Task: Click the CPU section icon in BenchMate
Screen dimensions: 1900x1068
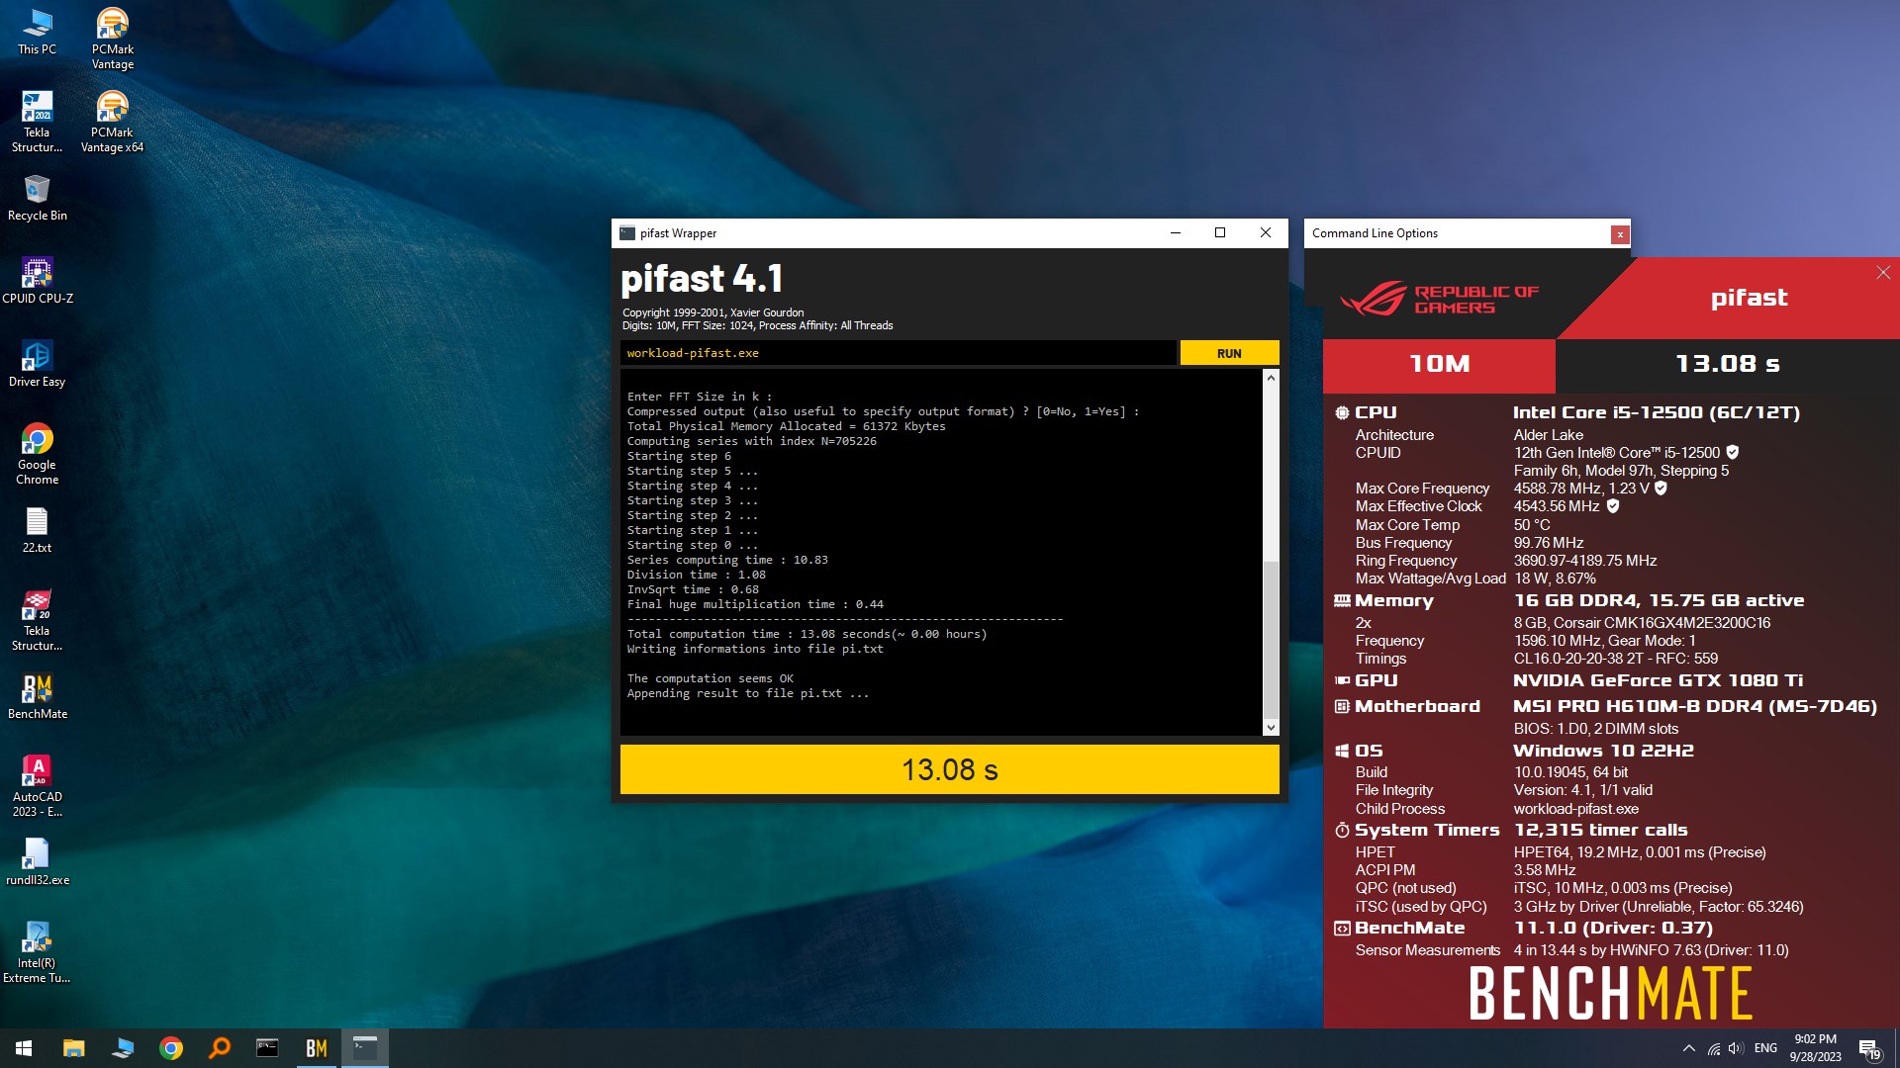Action: pos(1342,413)
